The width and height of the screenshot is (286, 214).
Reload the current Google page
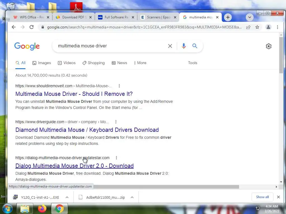pyautogui.click(x=32, y=27)
